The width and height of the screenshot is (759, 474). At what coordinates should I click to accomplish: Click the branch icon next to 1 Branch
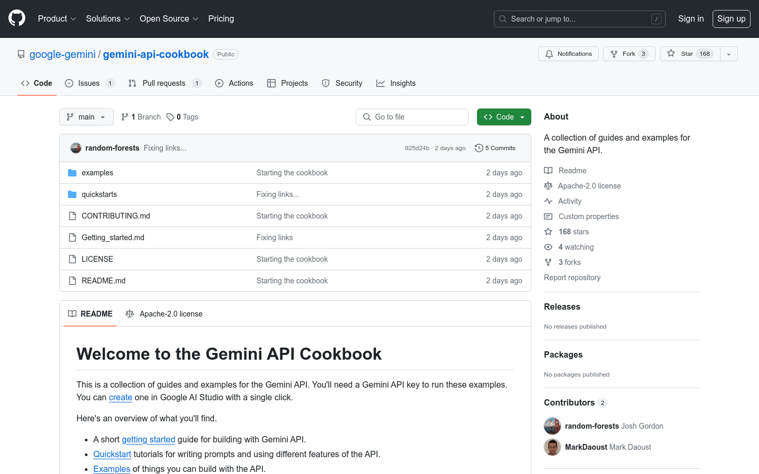click(x=125, y=117)
